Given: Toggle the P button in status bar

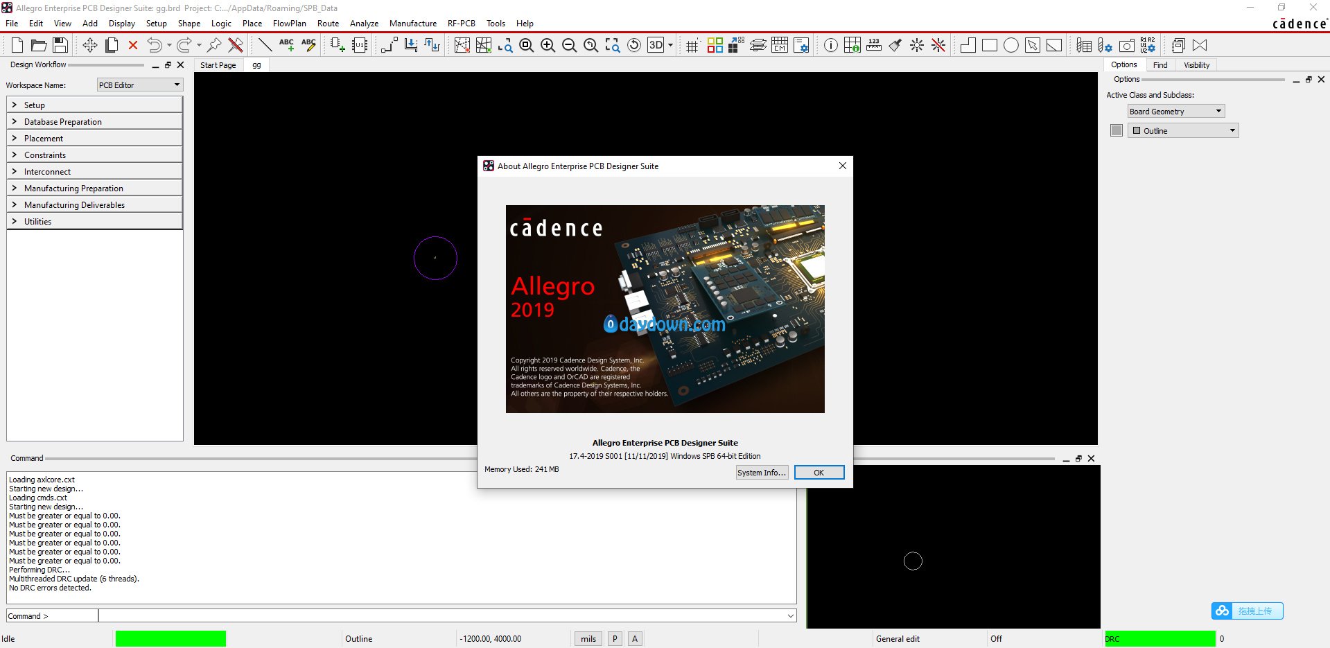Looking at the screenshot, I should click(615, 639).
